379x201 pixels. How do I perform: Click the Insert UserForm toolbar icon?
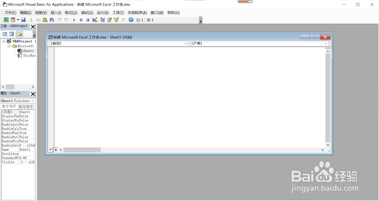click(x=13, y=20)
